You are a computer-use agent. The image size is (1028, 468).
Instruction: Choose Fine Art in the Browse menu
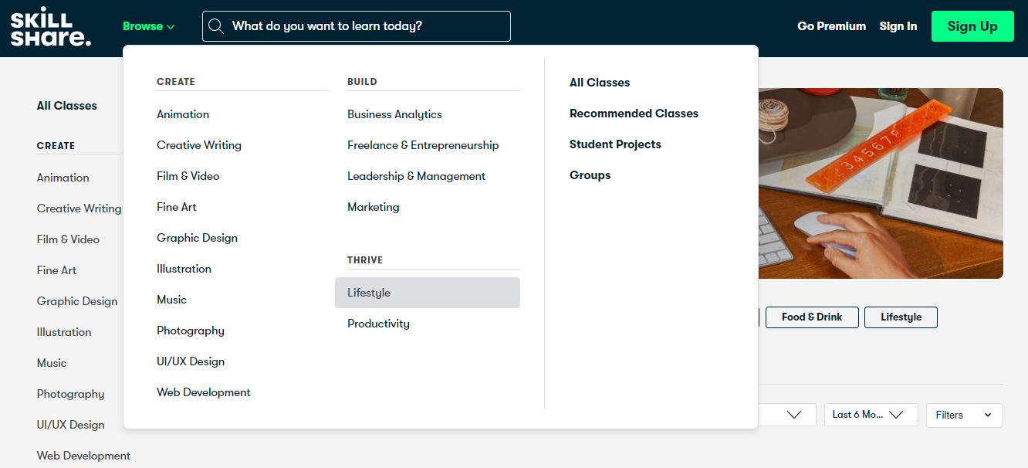pyautogui.click(x=177, y=207)
